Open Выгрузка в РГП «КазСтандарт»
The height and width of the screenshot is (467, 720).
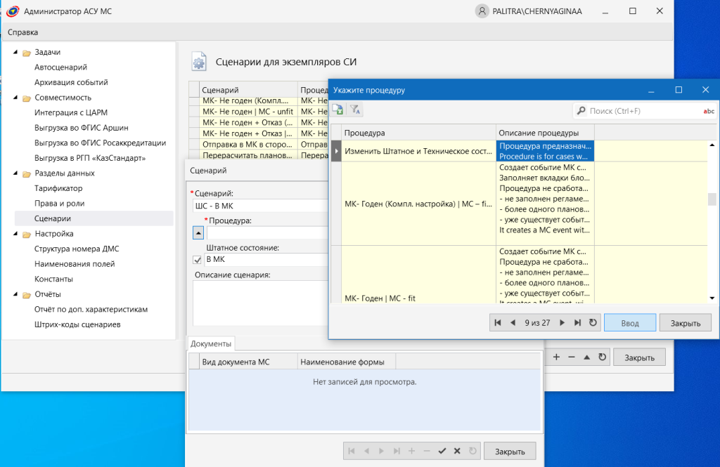point(90,158)
